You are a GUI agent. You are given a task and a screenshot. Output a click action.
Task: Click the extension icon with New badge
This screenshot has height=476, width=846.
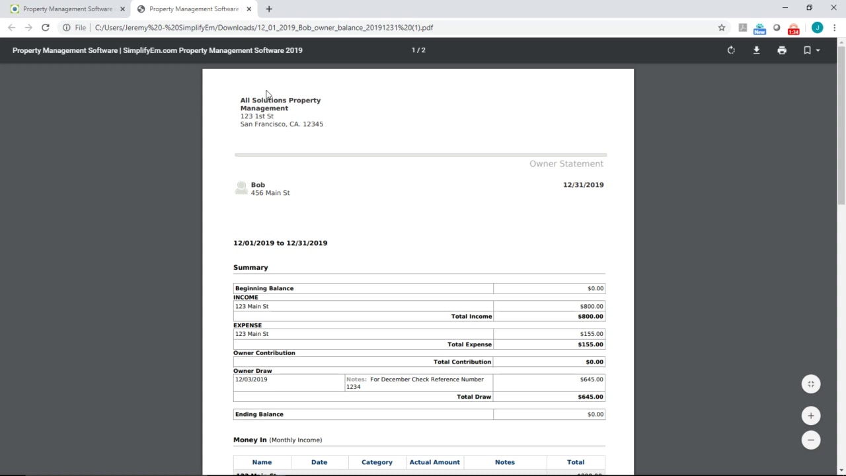coord(759,28)
